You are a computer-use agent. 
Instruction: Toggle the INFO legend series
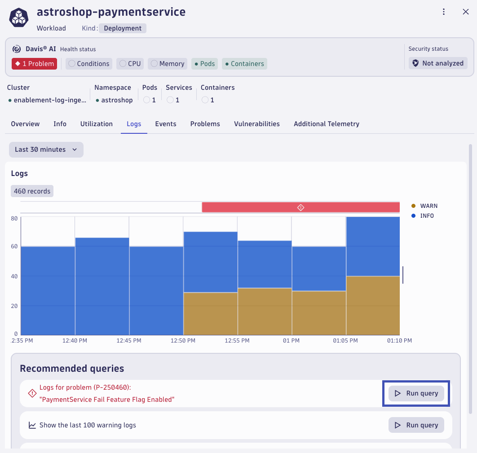pos(423,216)
